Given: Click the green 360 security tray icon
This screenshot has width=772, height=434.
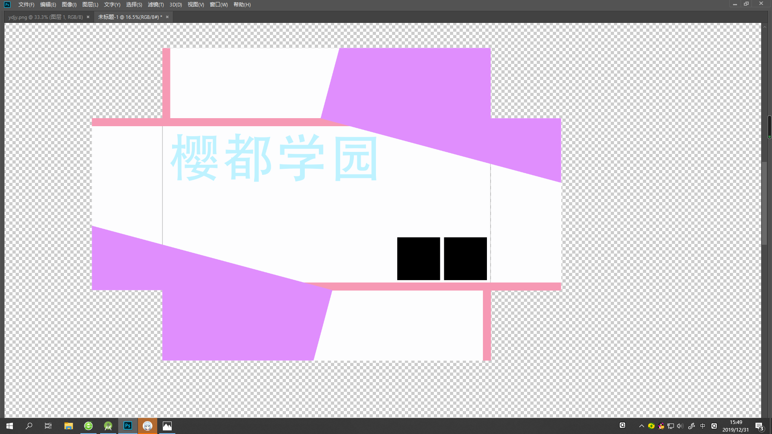Looking at the screenshot, I should tap(651, 426).
